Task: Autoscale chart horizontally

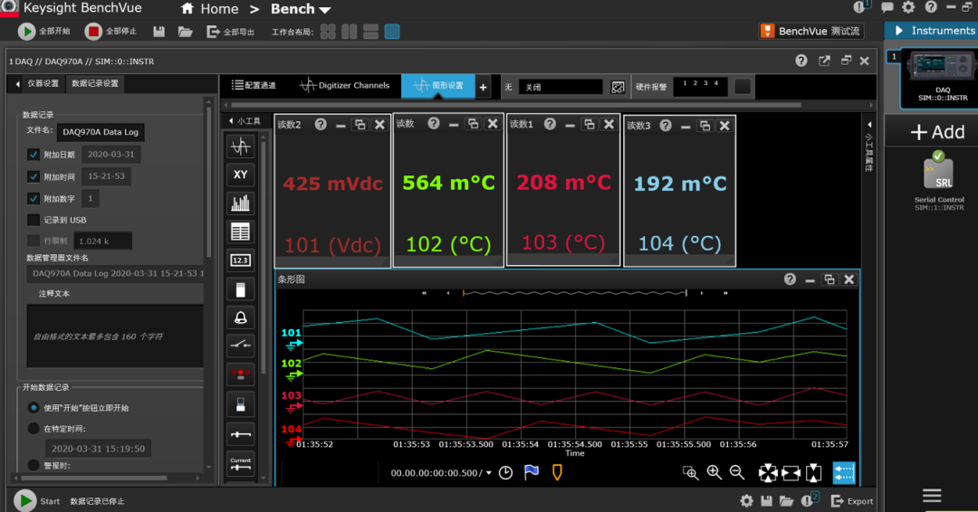Action: coord(791,473)
